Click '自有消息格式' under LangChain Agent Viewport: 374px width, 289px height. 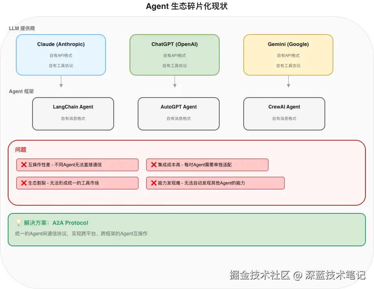(x=73, y=118)
